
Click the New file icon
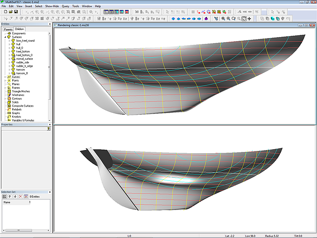click(5, 11)
